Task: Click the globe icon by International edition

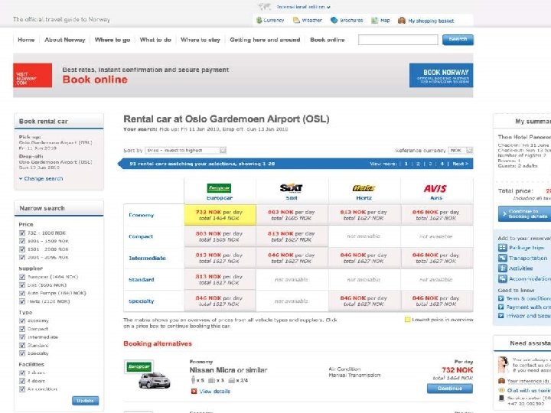Action: (x=265, y=7)
